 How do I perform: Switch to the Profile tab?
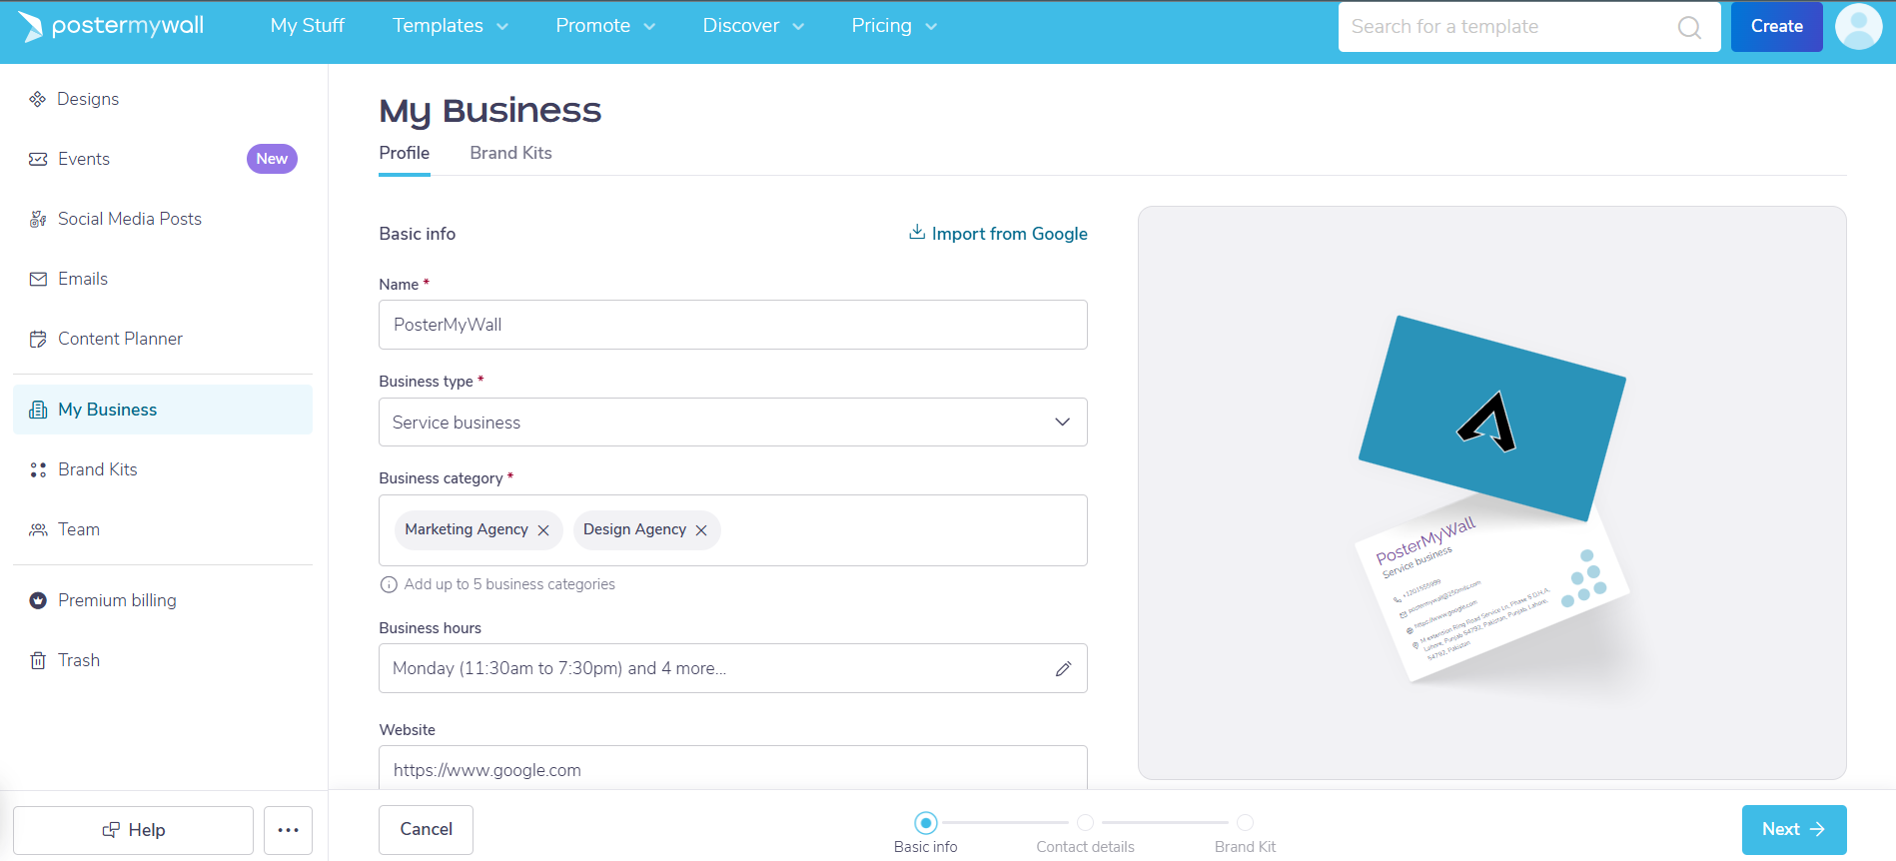coord(404,153)
